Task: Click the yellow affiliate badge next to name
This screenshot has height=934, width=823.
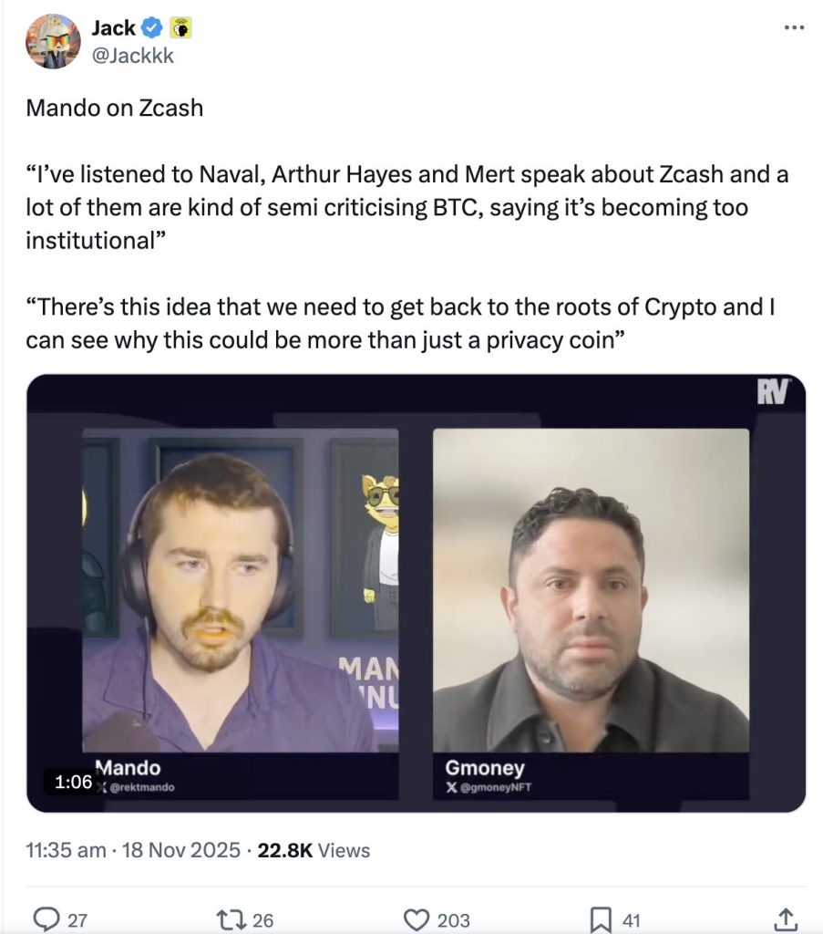Action: pyautogui.click(x=181, y=28)
